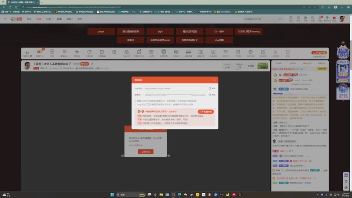The image size is (352, 198).
Task: Go back with the browser back arrow
Action: (x=4, y=7)
